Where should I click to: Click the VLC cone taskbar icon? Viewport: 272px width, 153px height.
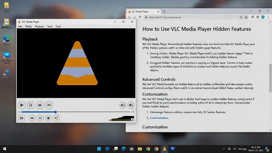pyautogui.click(x=165, y=149)
